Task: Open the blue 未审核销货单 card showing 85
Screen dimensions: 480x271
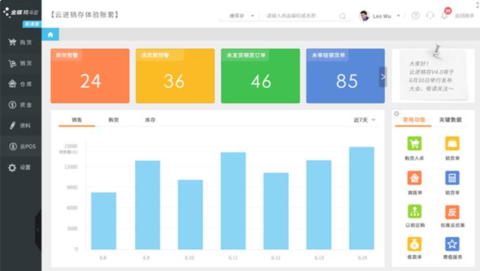Action: (x=345, y=76)
